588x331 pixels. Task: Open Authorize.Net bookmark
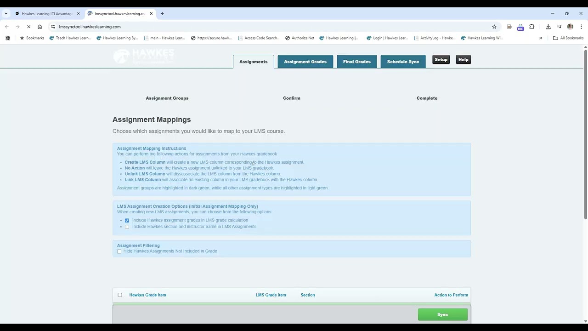300,38
